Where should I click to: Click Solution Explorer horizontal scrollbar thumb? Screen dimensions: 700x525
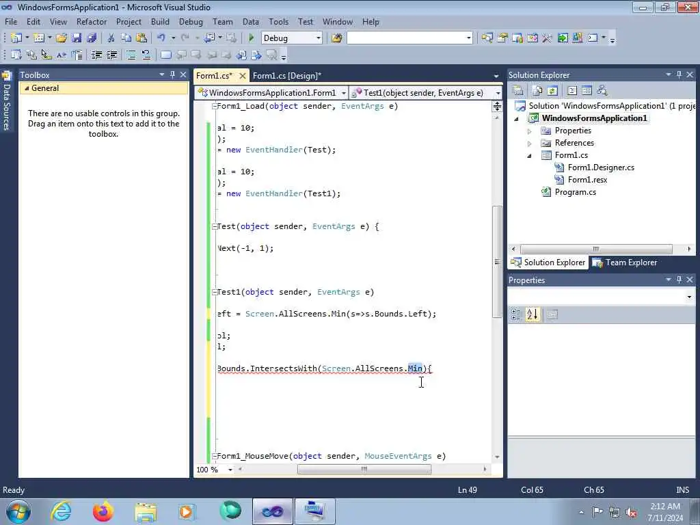[596, 249]
